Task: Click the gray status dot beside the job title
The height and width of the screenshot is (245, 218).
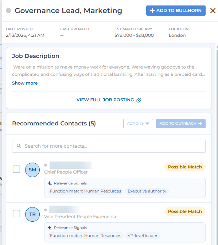Action: pyautogui.click(x=8, y=11)
